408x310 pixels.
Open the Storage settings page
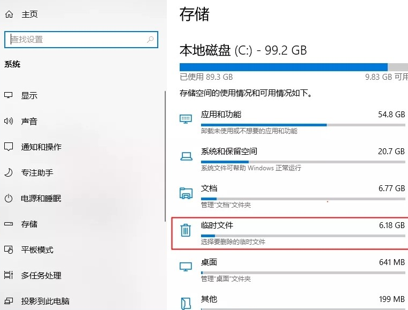coord(29,224)
